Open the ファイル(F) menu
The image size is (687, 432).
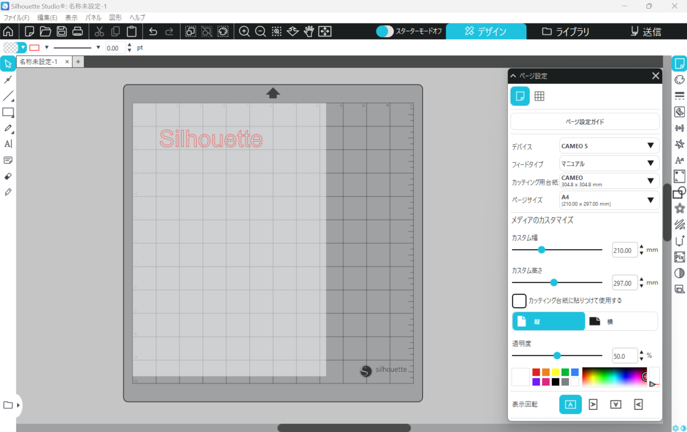pos(16,18)
